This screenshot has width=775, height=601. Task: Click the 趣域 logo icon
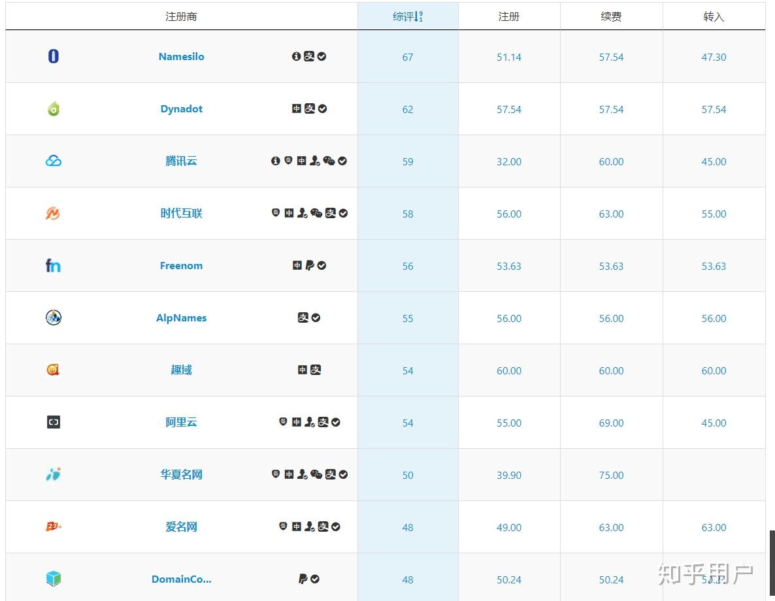[53, 370]
